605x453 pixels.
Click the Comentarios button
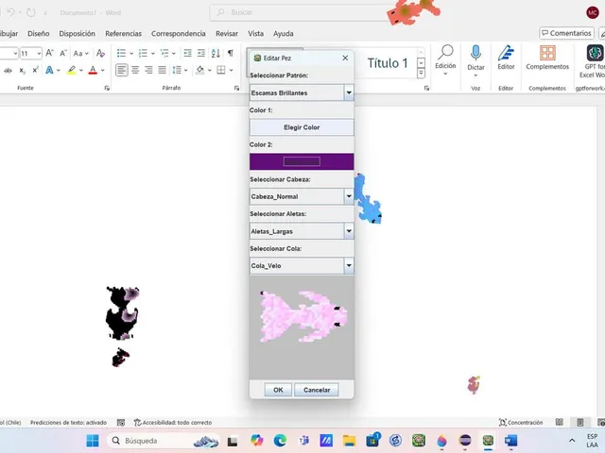[566, 33]
